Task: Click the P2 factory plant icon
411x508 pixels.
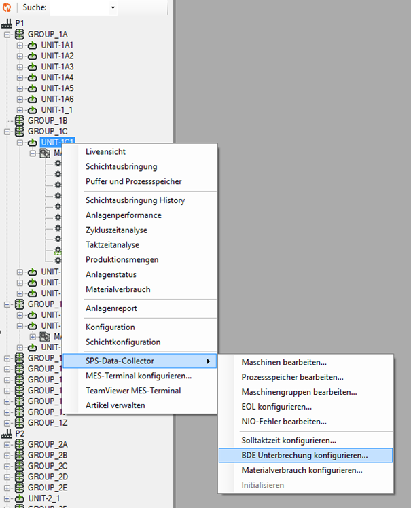Action: pyautogui.click(x=7, y=433)
